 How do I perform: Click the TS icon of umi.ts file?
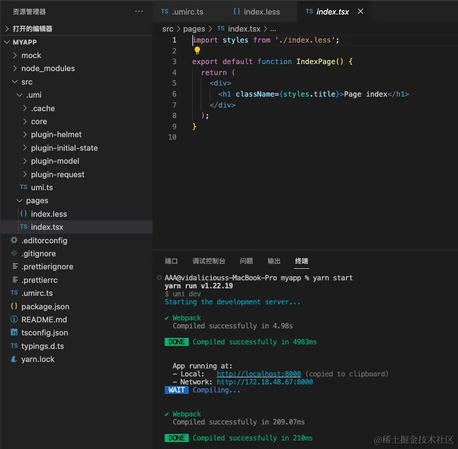coord(24,187)
